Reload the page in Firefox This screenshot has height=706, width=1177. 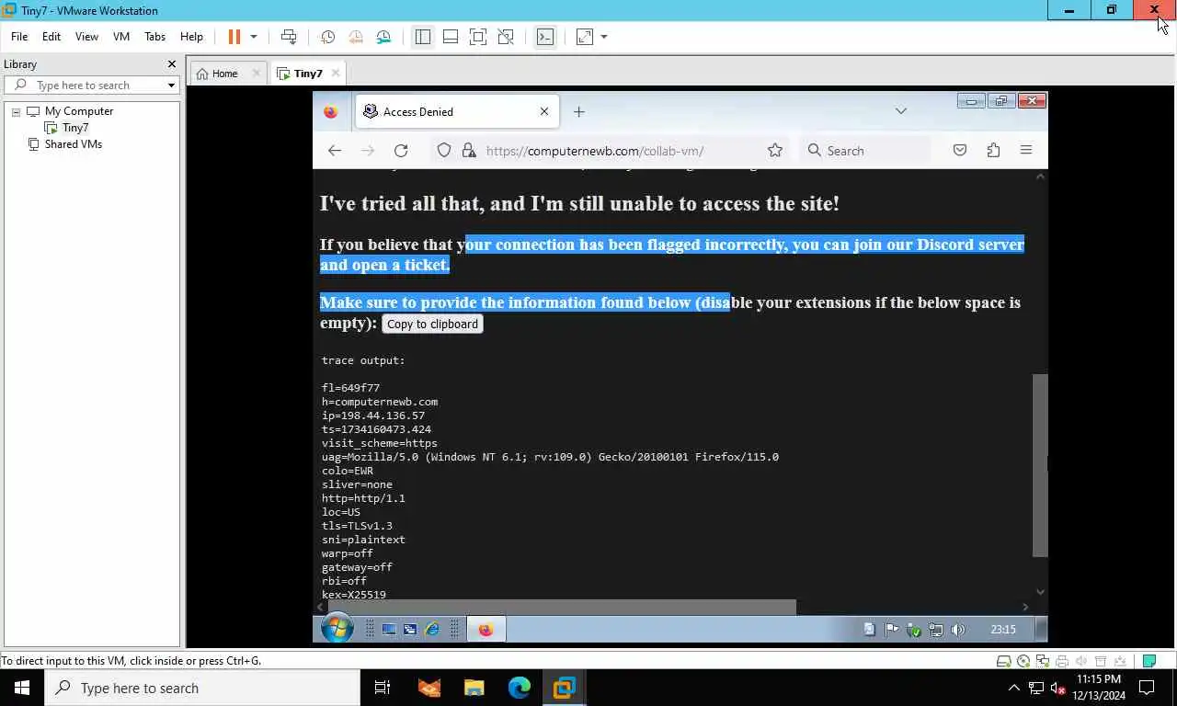401,151
